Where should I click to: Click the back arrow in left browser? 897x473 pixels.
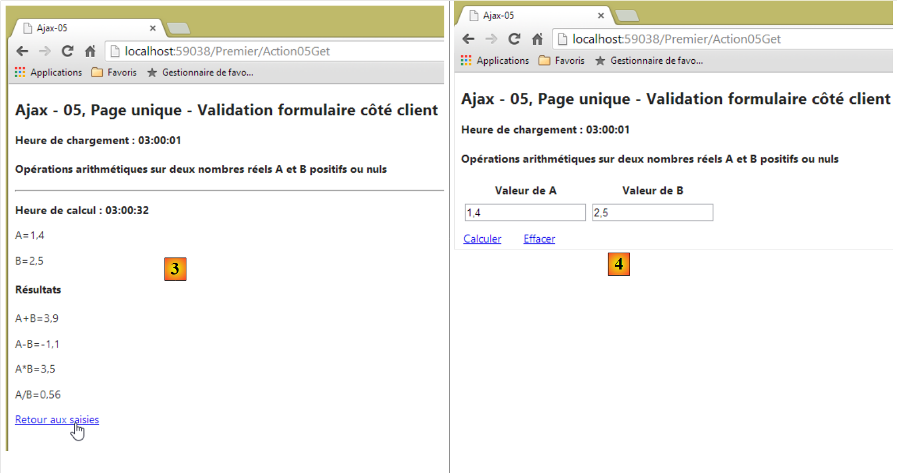22,51
